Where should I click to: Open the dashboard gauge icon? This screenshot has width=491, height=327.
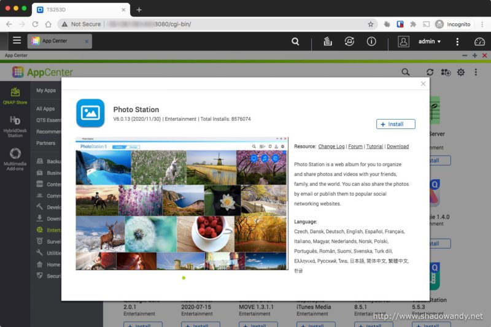[x=479, y=42]
